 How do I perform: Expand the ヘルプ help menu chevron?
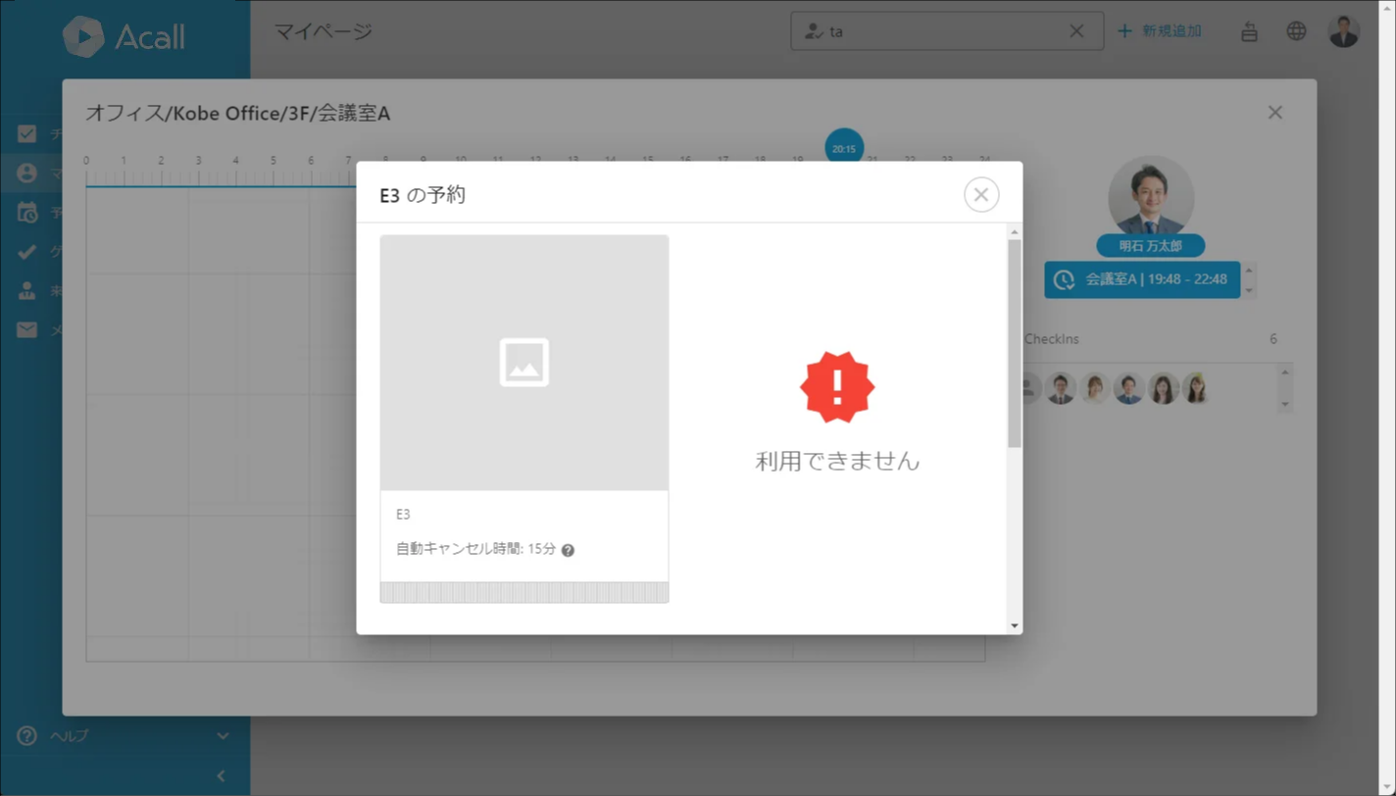pos(223,736)
